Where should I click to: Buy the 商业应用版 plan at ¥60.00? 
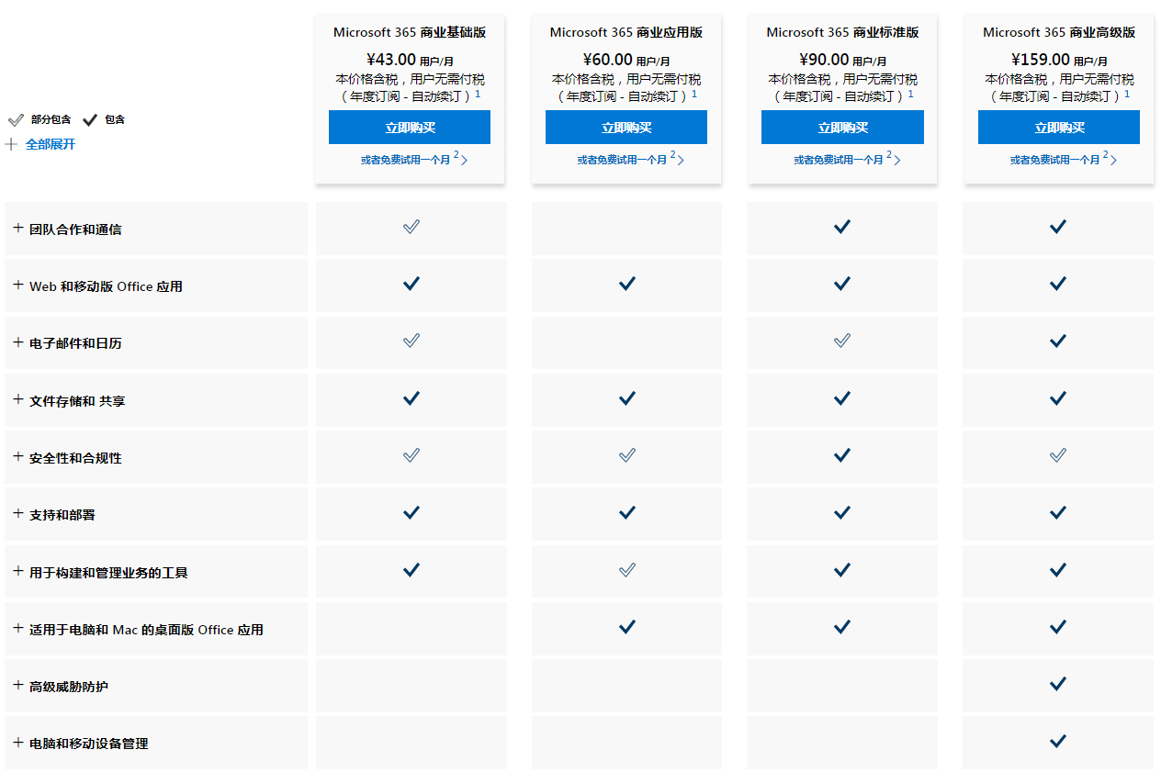[626, 128]
